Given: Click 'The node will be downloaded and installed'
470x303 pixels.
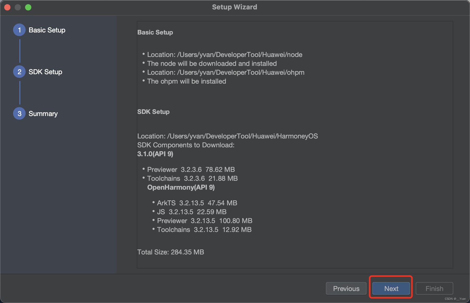Looking at the screenshot, I should pos(212,63).
